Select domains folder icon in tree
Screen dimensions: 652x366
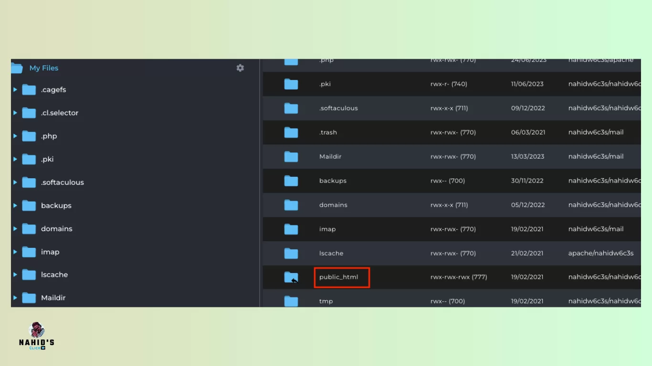click(x=29, y=229)
